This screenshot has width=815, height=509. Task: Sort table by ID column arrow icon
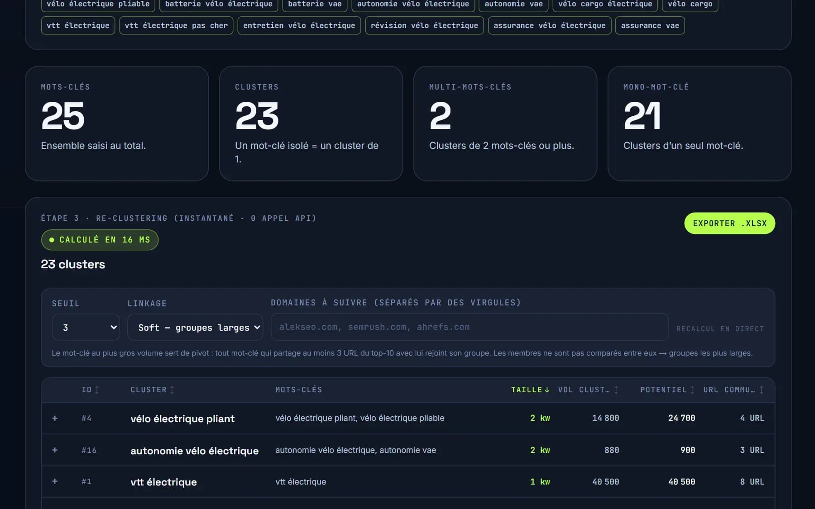(x=97, y=390)
